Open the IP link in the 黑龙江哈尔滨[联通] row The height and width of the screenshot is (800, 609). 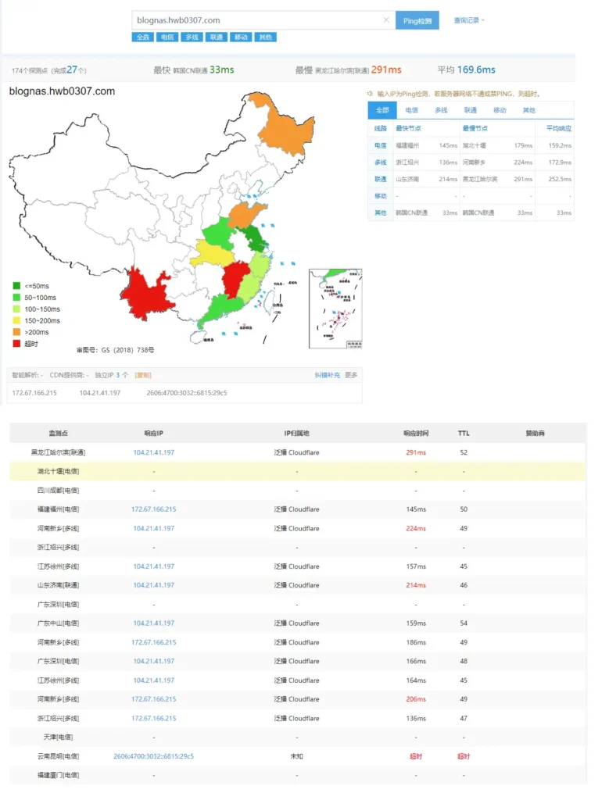tap(153, 452)
